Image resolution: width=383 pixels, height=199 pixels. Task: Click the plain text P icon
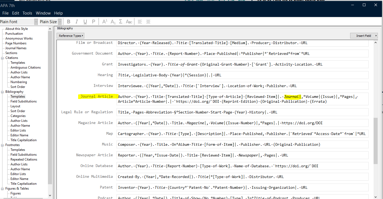[x=93, y=22]
